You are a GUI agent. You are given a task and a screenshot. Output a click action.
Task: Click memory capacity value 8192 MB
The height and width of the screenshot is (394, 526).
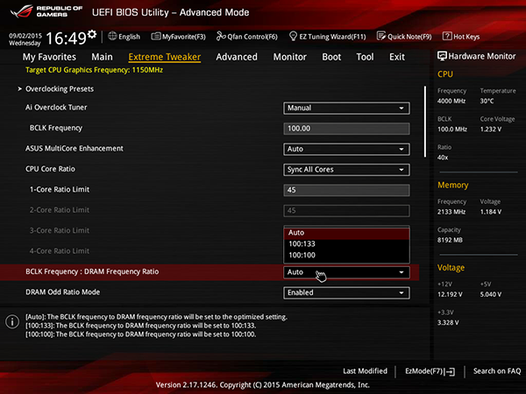[450, 240]
